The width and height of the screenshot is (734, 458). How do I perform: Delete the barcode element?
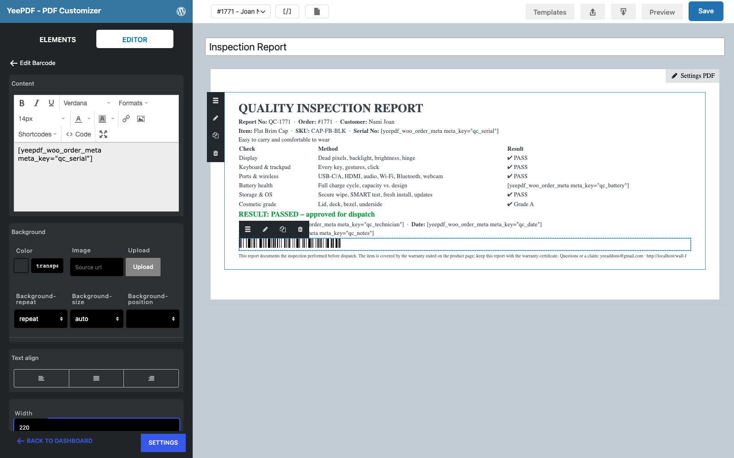(300, 229)
